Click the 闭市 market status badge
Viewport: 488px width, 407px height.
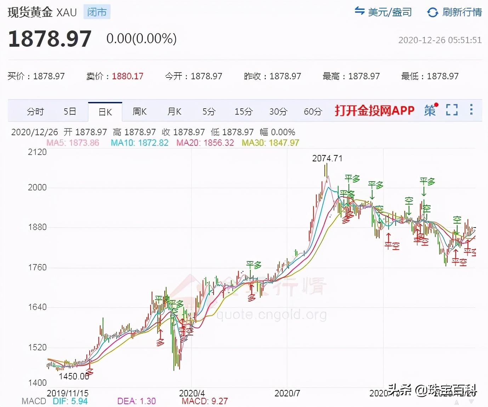pyautogui.click(x=96, y=12)
